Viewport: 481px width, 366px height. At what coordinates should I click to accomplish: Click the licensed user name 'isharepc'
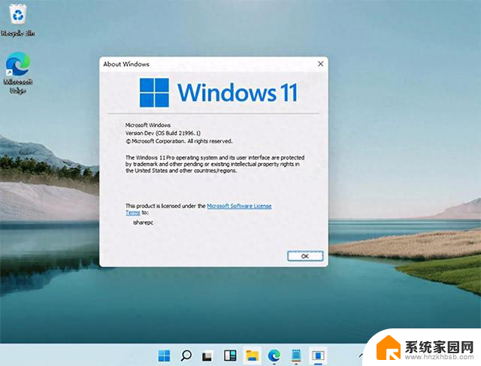[143, 222]
